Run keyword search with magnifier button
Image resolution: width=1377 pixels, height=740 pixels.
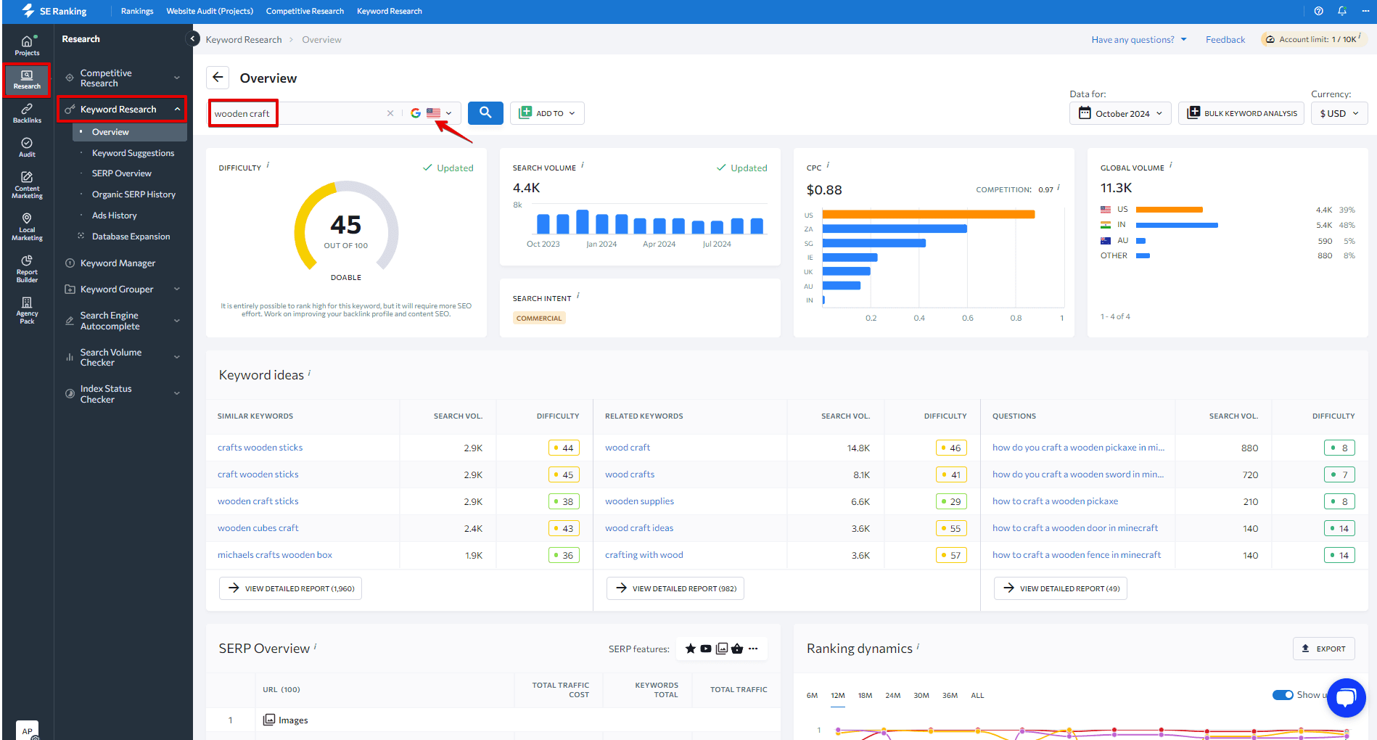pos(485,112)
